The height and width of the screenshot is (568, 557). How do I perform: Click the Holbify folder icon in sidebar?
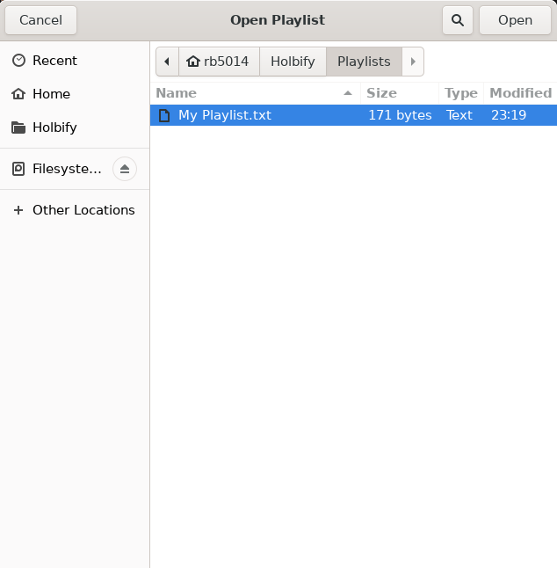18,127
